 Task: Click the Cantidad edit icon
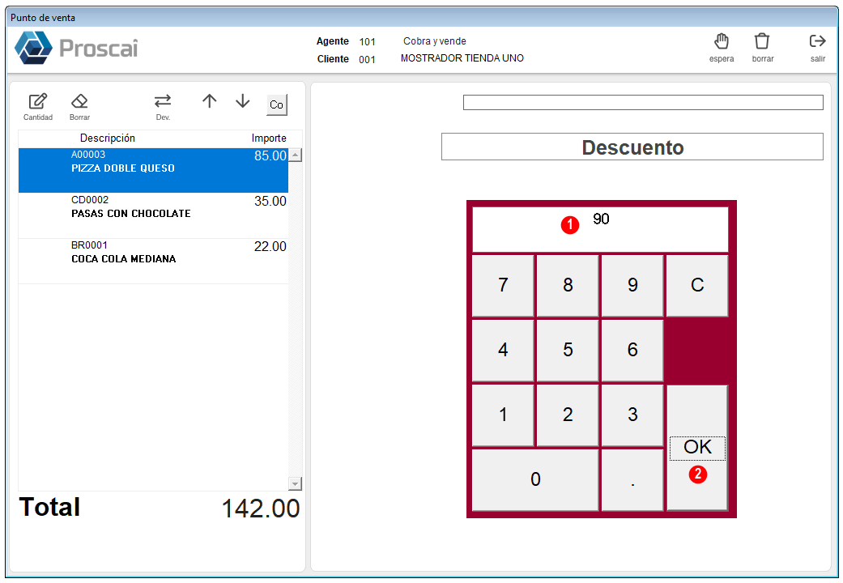pyautogui.click(x=37, y=101)
